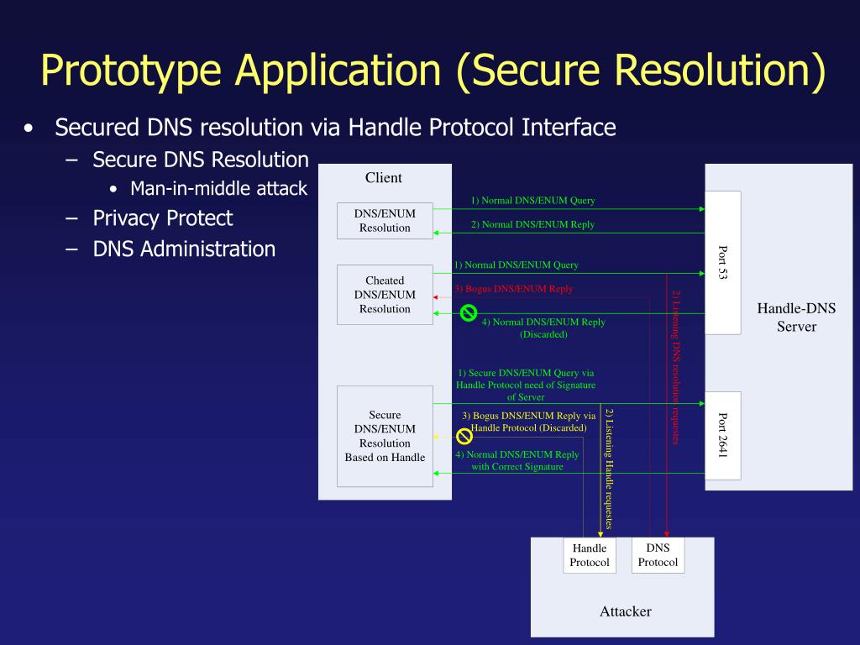The image size is (860, 645).
Task: Click the red Bogus DNS/ENUM Reply label
Action: pyautogui.click(x=514, y=289)
